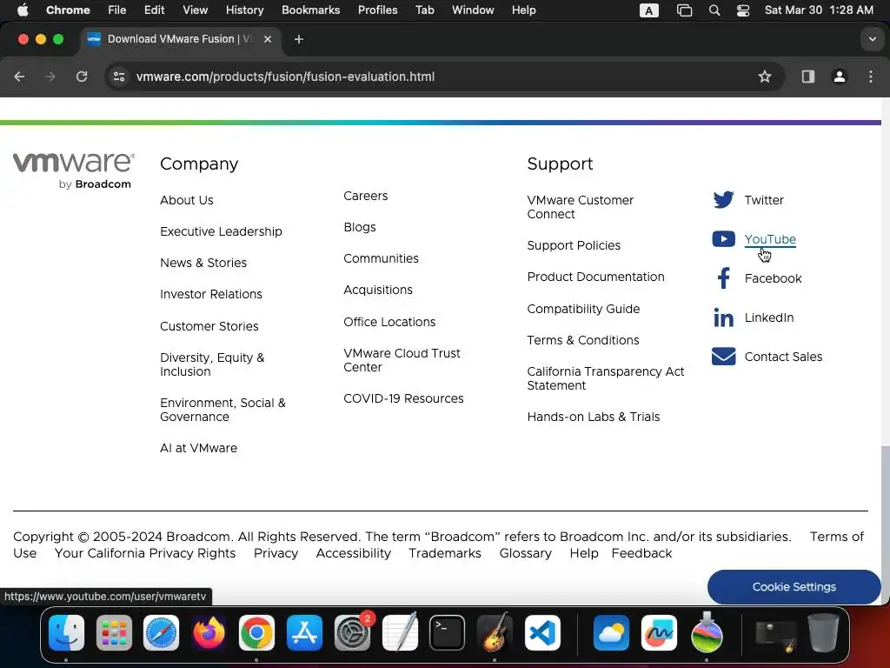
Task: Open Terminal from the Dock
Action: (448, 633)
